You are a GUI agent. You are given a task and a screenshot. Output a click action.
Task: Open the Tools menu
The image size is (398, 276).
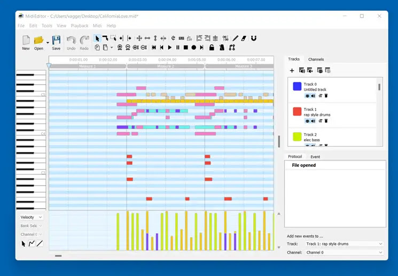click(47, 26)
